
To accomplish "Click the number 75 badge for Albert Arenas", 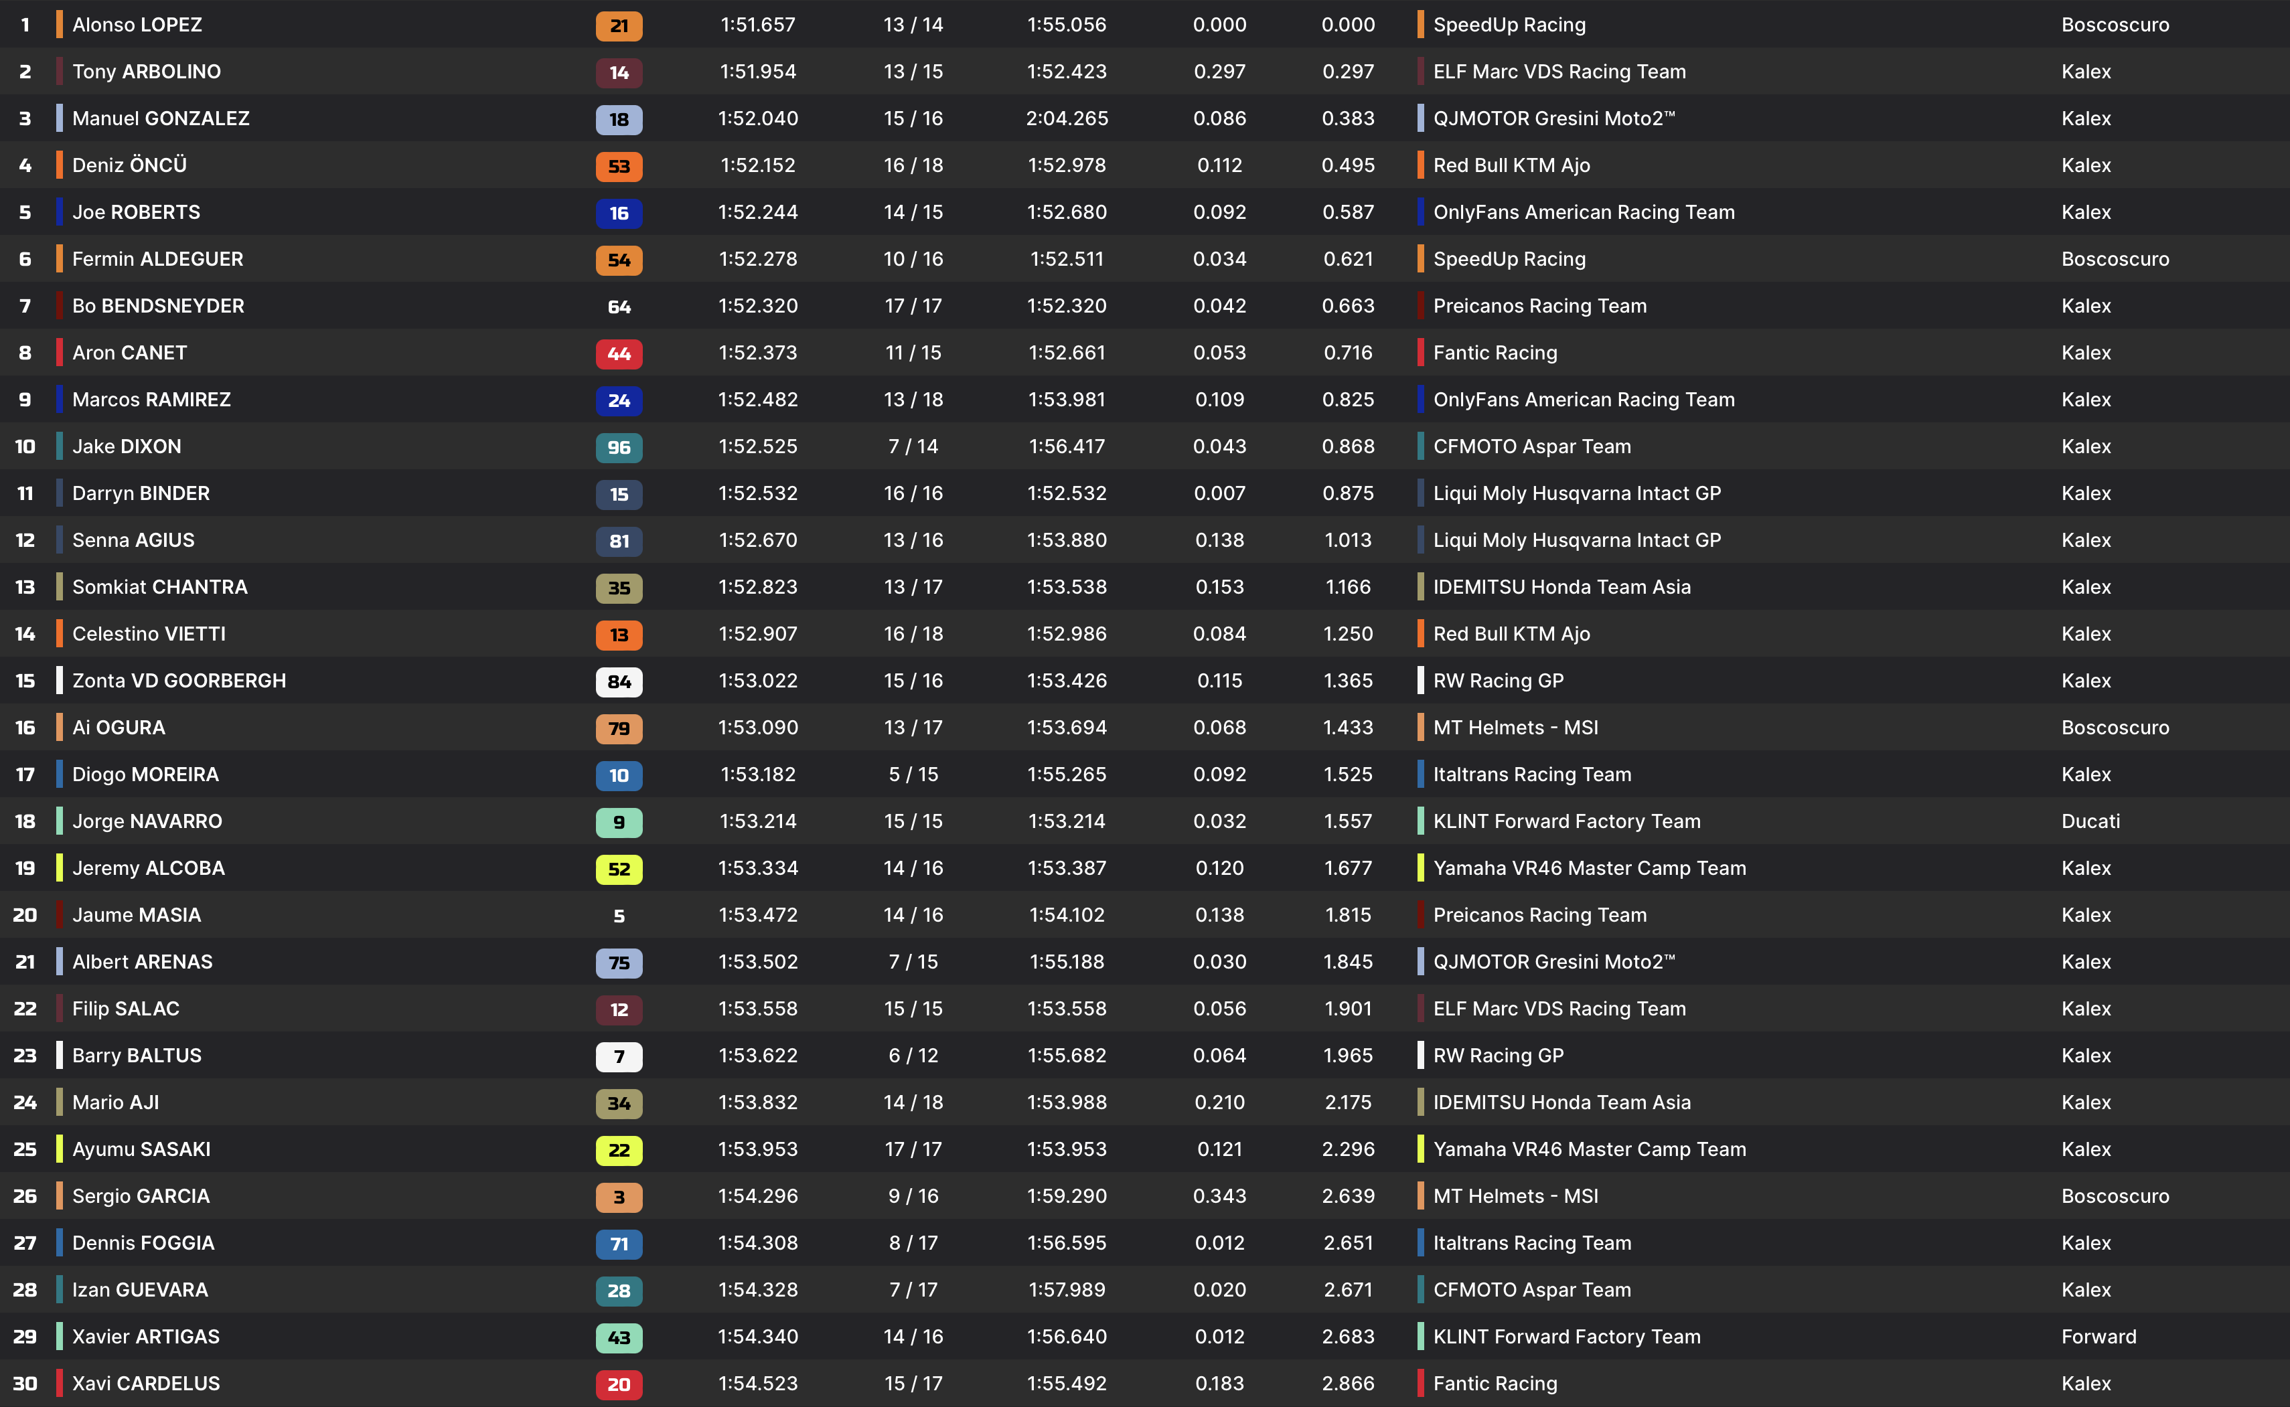I will tap(619, 963).
